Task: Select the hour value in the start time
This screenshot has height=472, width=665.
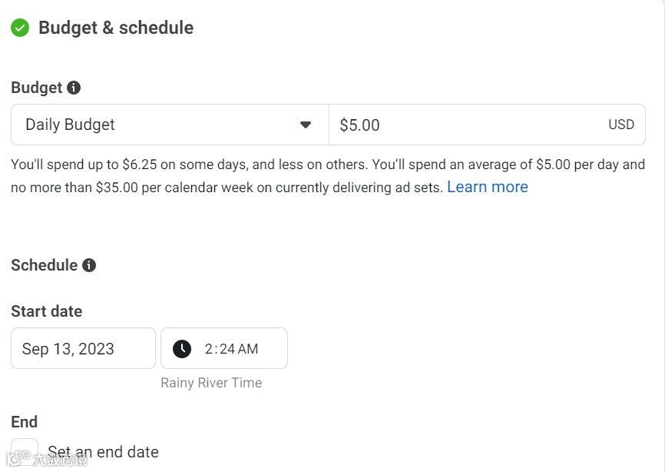Action: pyautogui.click(x=209, y=349)
